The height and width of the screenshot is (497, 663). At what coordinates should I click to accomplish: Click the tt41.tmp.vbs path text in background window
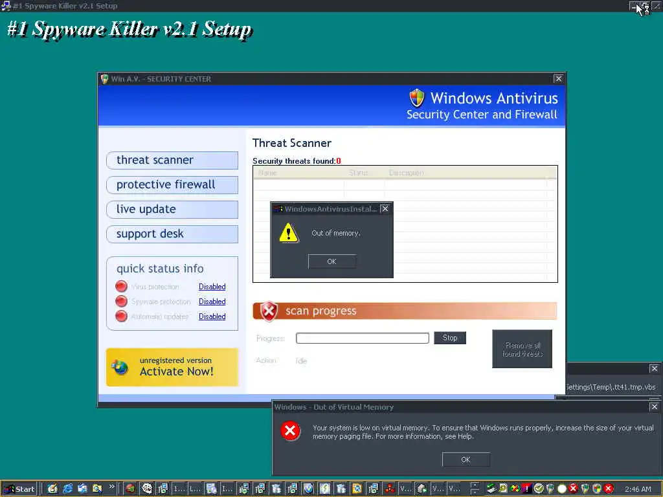[611, 387]
